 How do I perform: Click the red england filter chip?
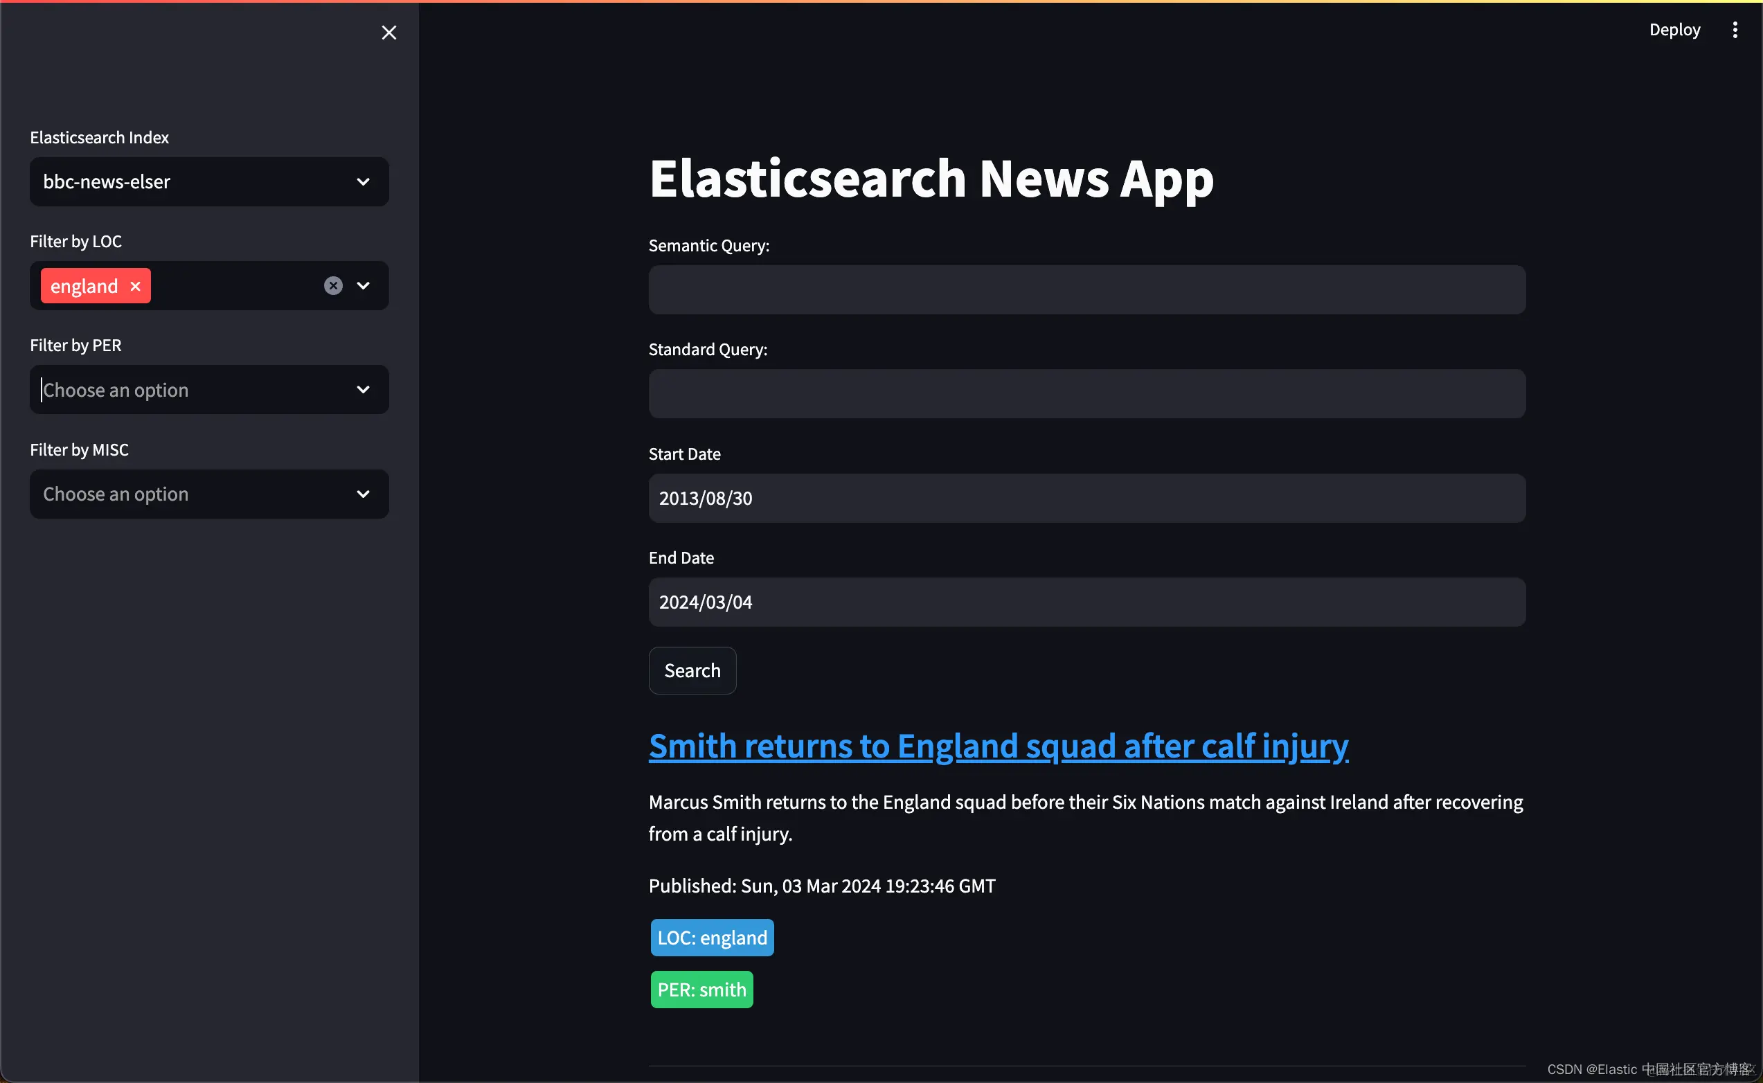point(84,286)
